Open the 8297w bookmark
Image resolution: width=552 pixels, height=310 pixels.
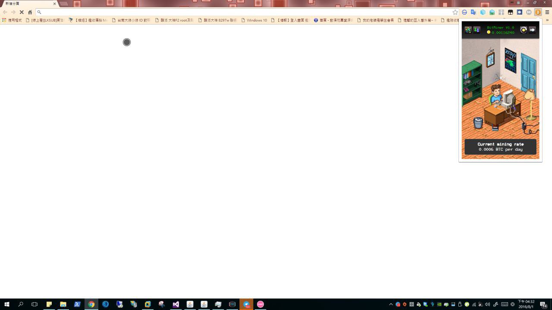217,20
